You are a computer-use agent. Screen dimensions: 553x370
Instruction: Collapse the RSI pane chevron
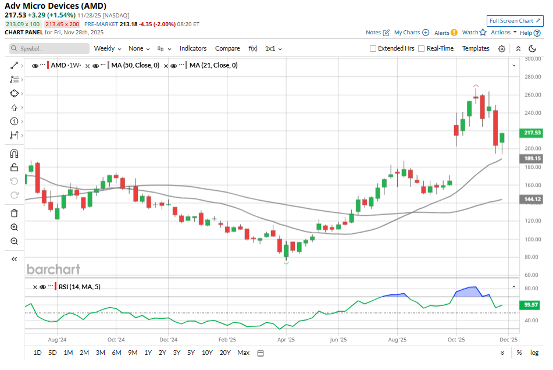(514, 287)
